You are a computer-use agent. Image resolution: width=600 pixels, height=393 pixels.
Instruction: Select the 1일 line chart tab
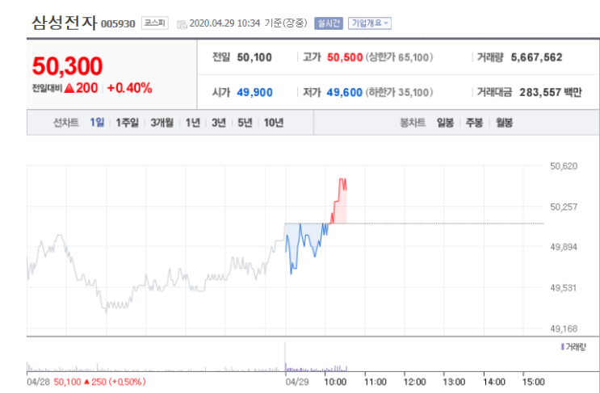pos(97,123)
